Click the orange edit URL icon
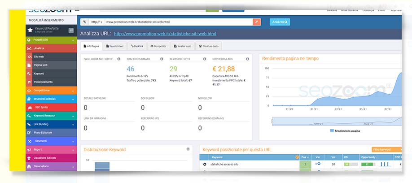 pyautogui.click(x=257, y=22)
